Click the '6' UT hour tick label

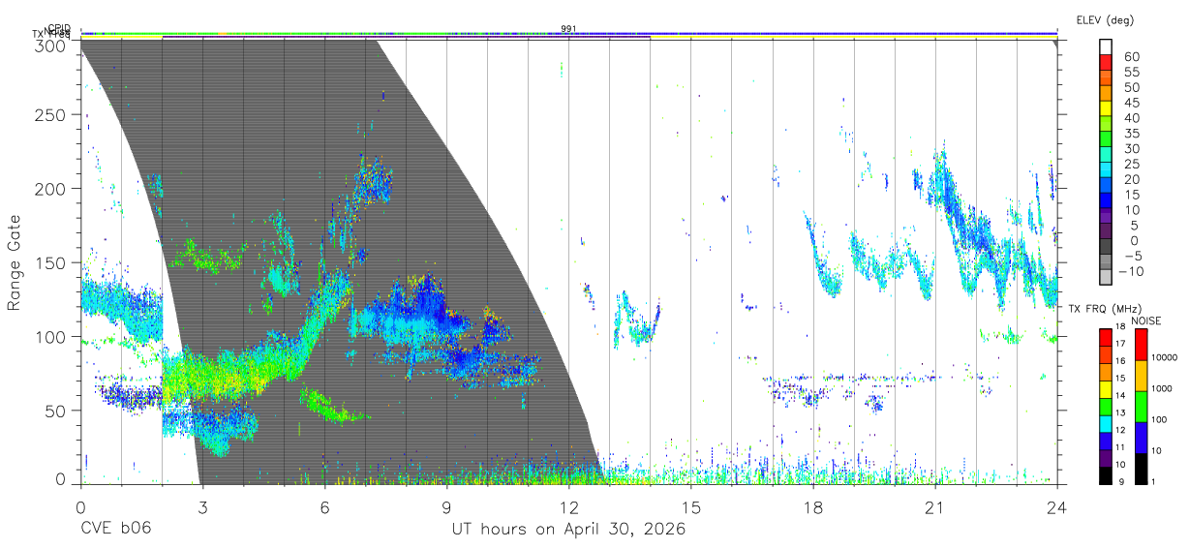click(324, 506)
